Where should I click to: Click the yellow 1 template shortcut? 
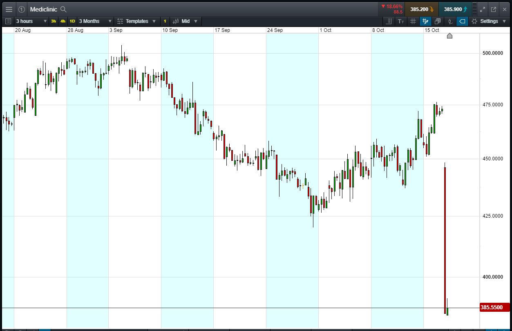(165, 21)
